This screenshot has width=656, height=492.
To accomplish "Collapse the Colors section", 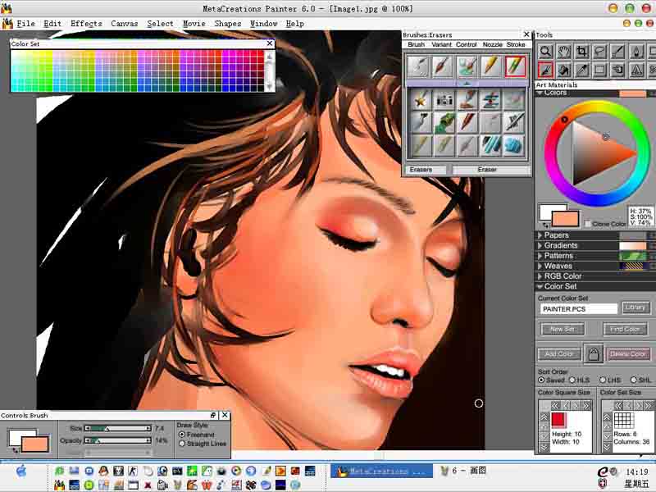I will coord(540,93).
